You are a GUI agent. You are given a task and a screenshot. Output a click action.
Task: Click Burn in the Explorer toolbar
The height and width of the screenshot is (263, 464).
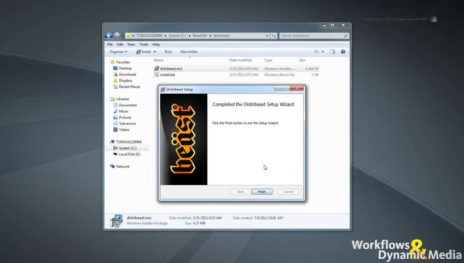coord(168,52)
